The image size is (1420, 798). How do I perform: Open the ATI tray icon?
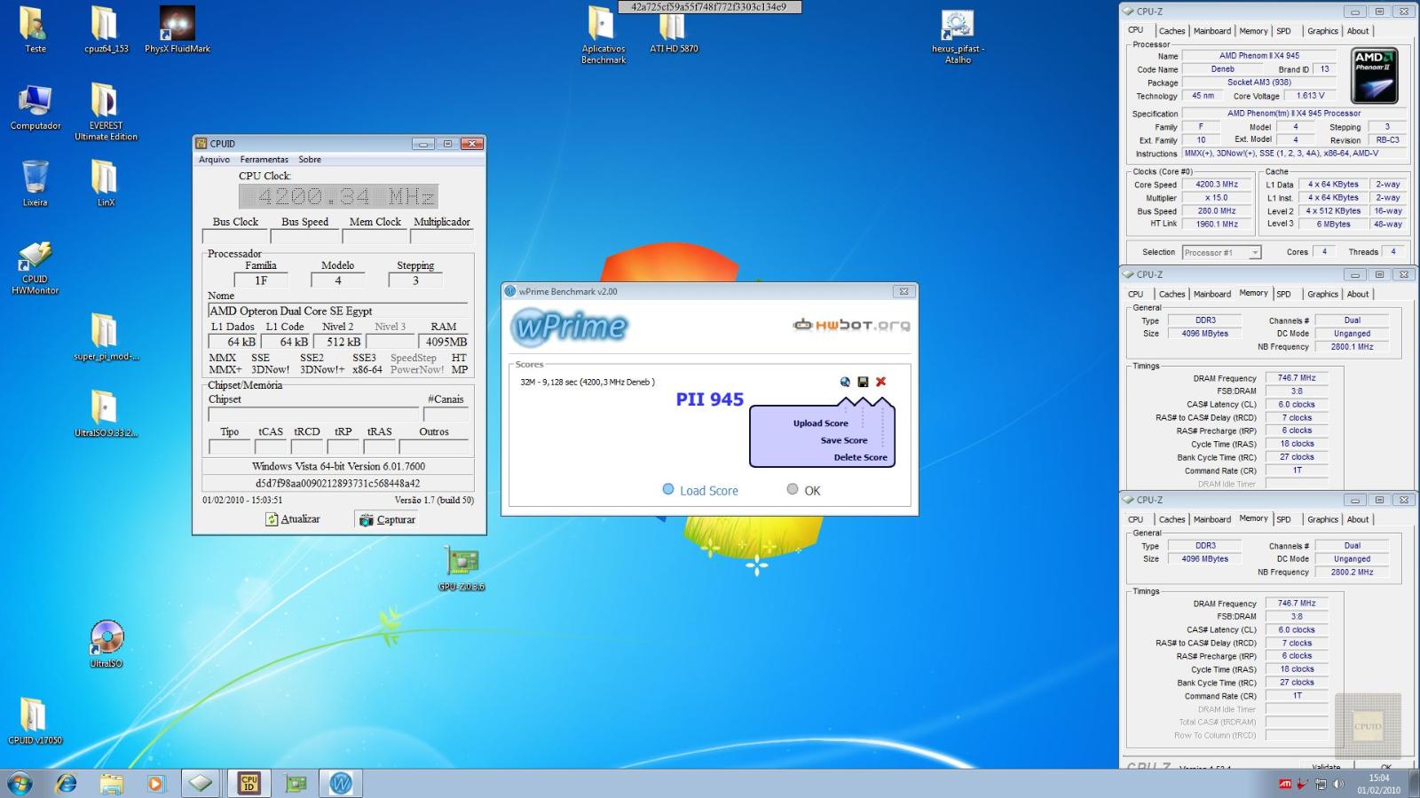click(1284, 784)
